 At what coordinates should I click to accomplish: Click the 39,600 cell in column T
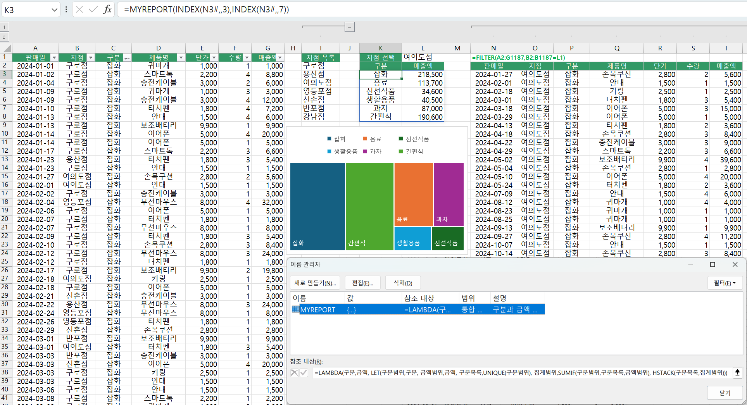[726, 160]
